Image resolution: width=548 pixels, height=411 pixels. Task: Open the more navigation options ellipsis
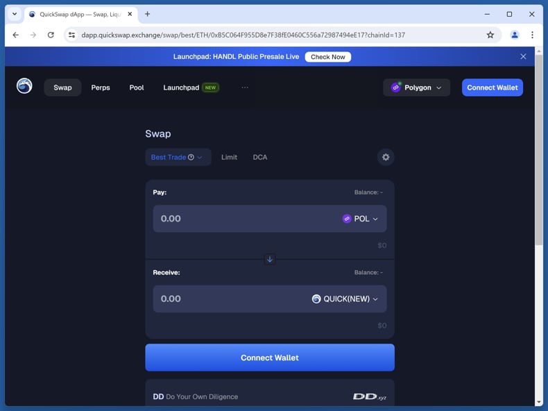click(x=245, y=87)
